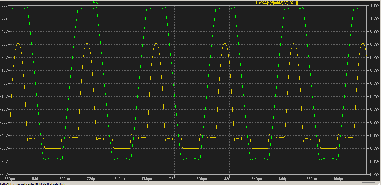Click the 680µs time axis label
This screenshot has height=185, width=381.
coord(37,179)
